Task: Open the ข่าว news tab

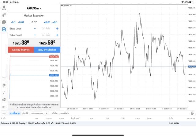Action: click(x=47, y=113)
